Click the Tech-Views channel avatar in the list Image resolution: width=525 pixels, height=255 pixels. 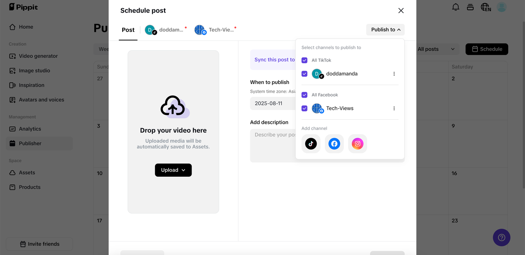coord(317,109)
